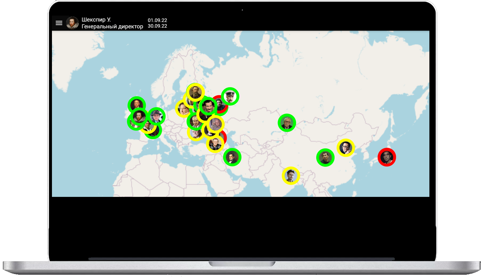Select the green-ringed marker in central China

tap(325, 157)
